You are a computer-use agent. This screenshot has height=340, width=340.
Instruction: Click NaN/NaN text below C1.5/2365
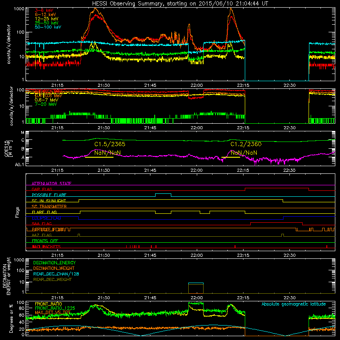coord(108,153)
